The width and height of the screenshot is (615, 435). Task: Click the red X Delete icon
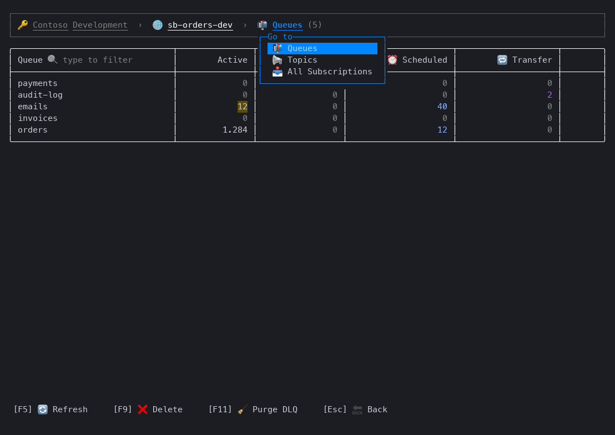143,409
